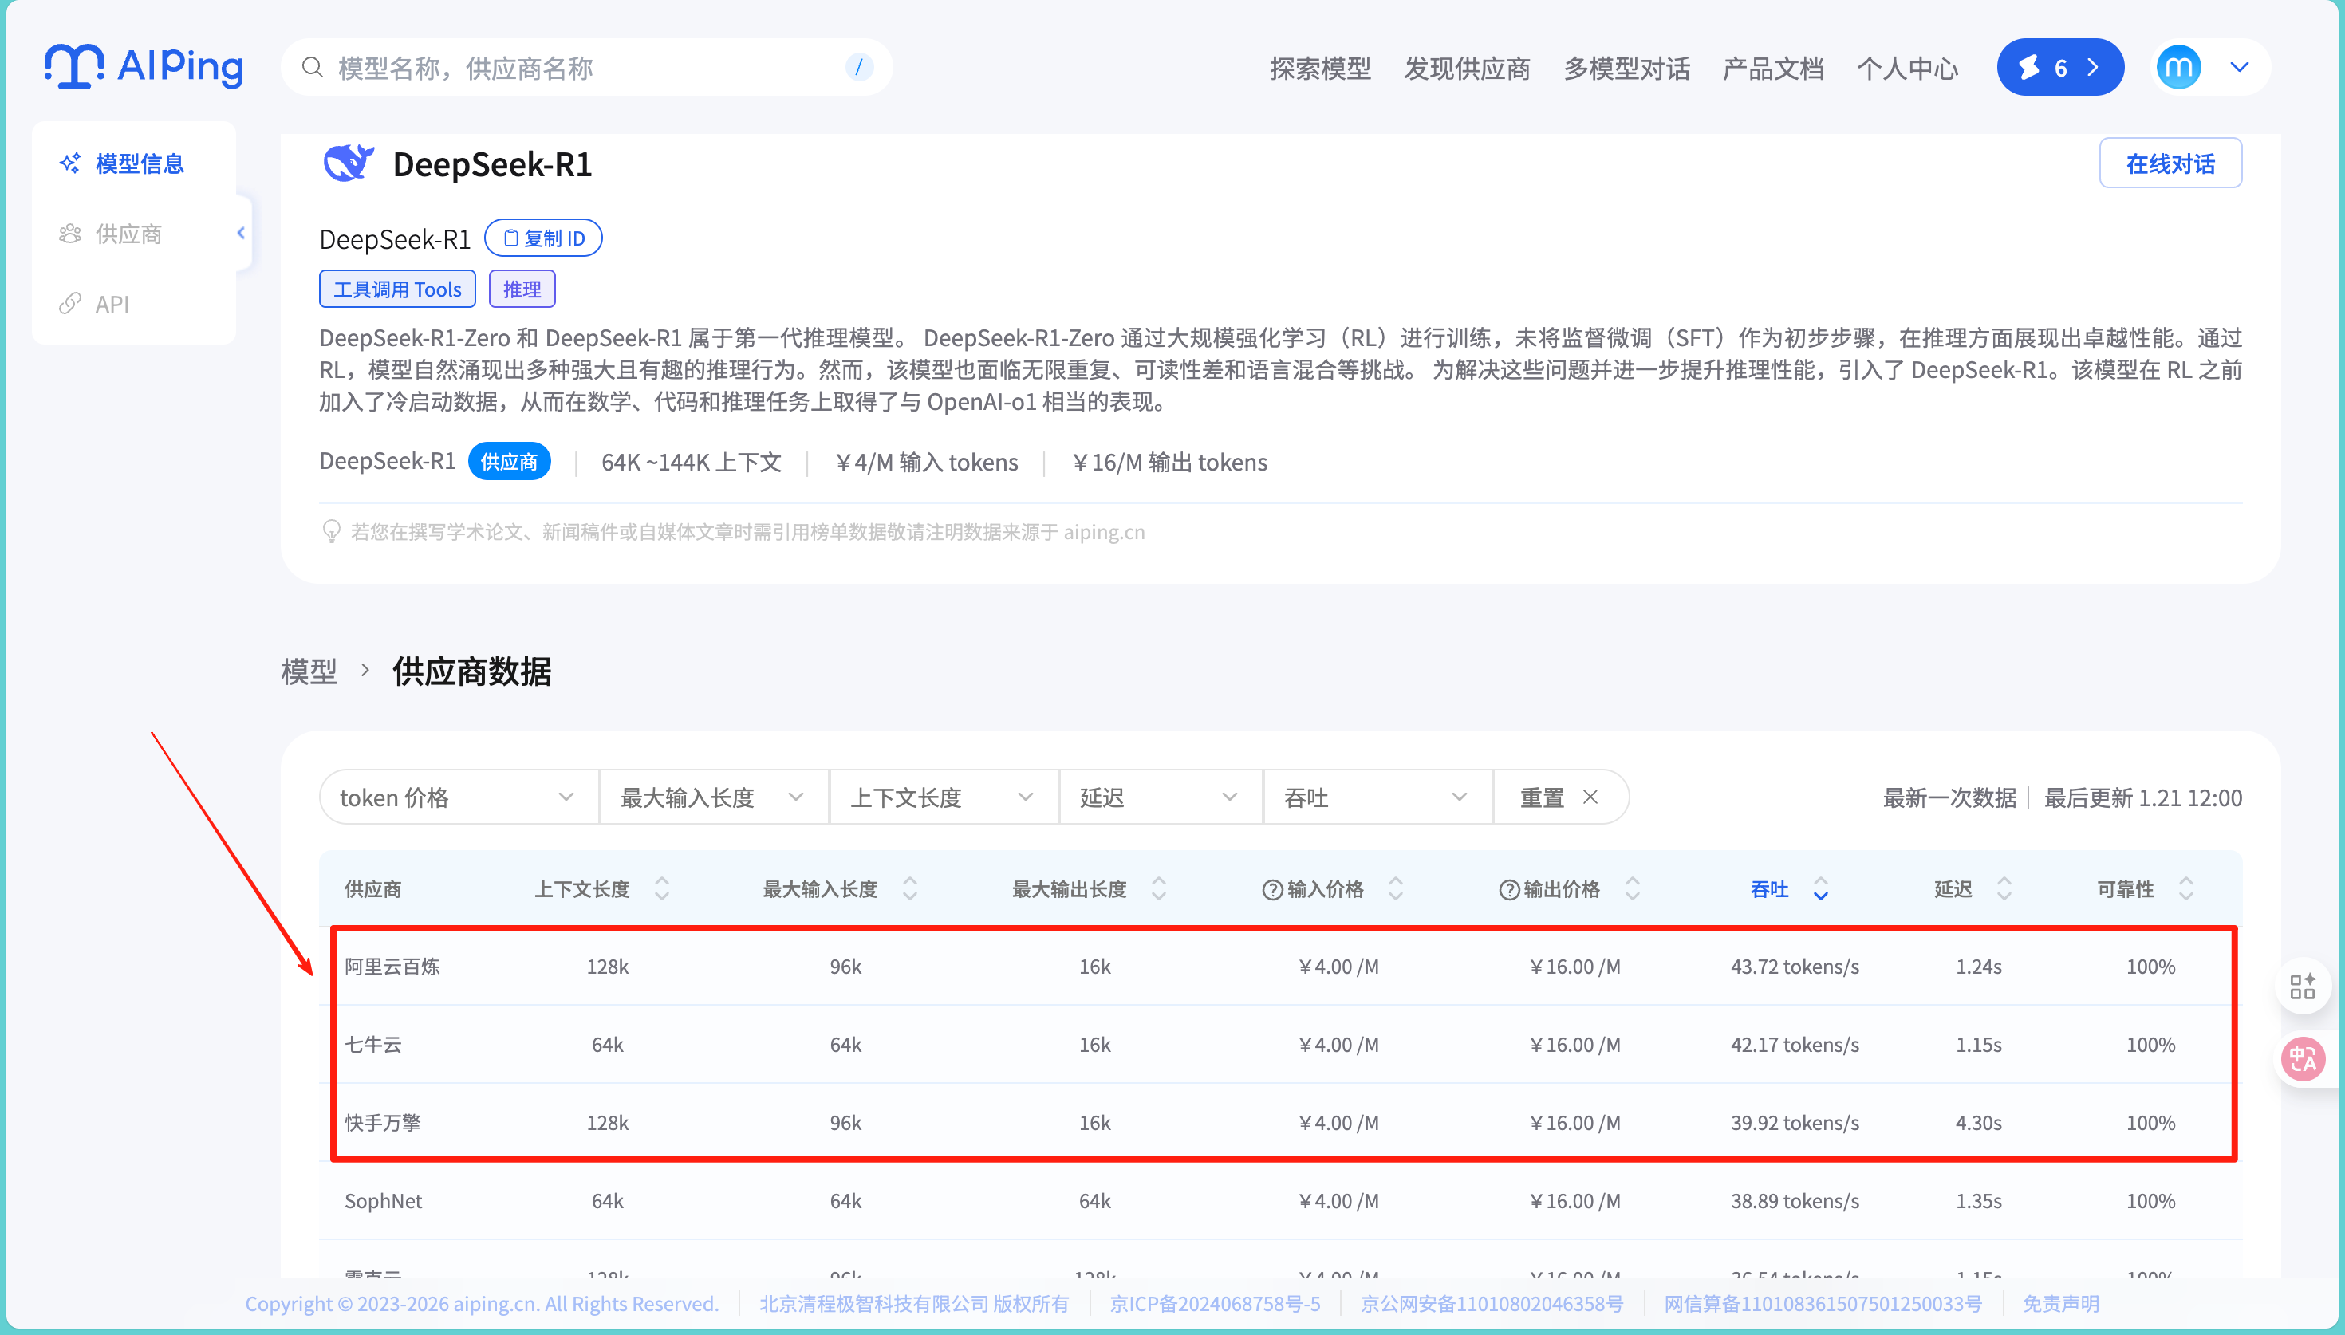This screenshot has height=1335, width=2345.
Task: Open the Explore Models nav item
Action: 1319,68
